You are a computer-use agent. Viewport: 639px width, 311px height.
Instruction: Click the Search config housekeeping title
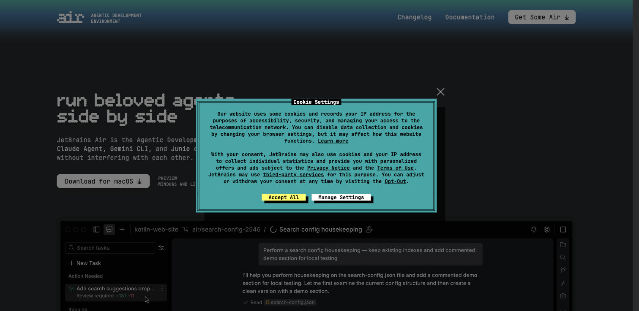tap(320, 230)
